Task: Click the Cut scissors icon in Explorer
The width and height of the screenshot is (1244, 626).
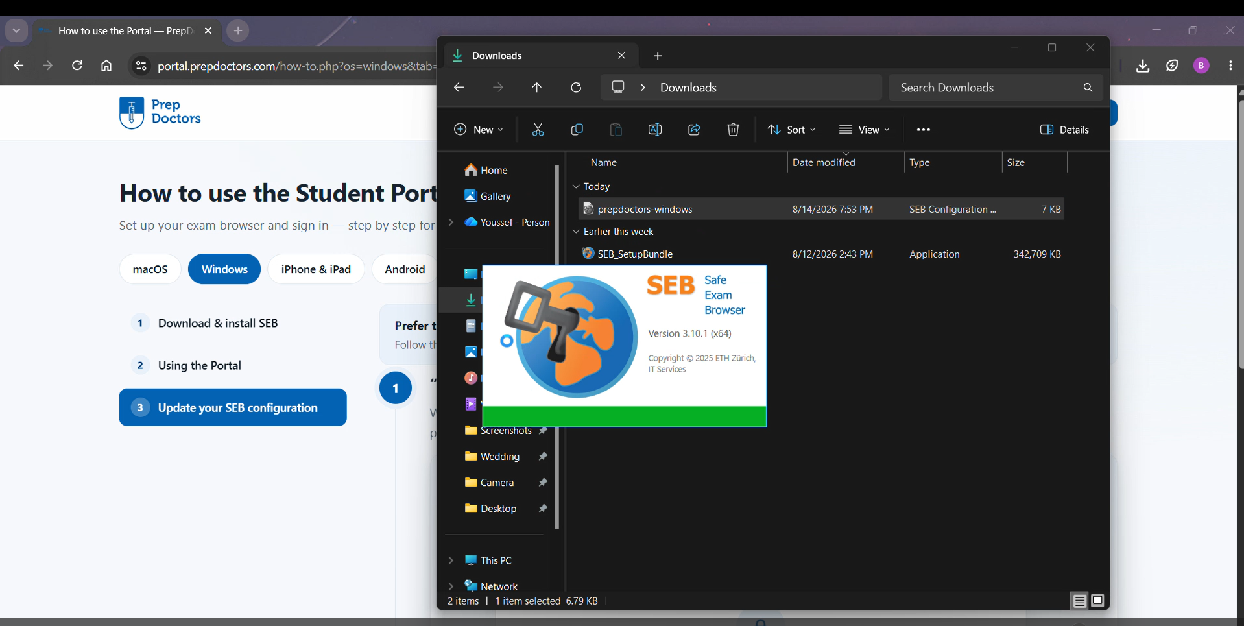Action: tap(538, 130)
